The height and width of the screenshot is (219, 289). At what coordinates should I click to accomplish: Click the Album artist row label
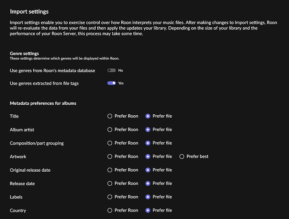coord(22,130)
